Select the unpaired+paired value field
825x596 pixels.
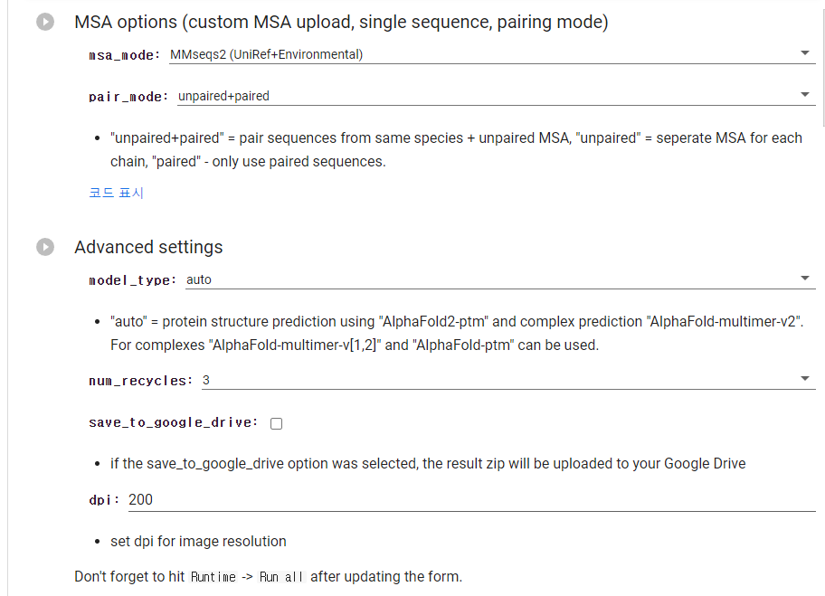496,96
